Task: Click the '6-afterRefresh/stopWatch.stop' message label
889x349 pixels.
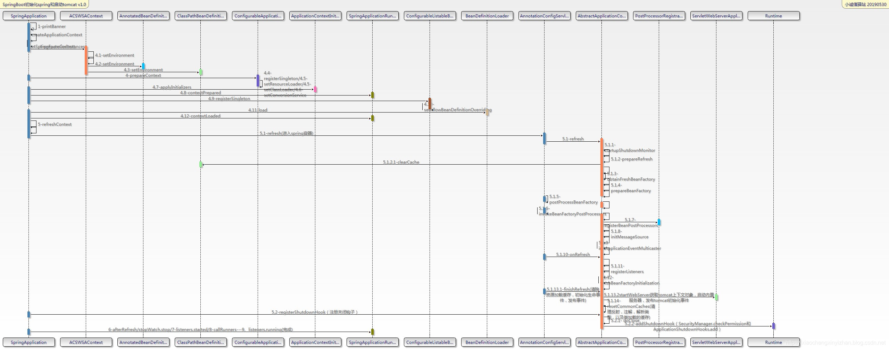Action: pos(200,330)
